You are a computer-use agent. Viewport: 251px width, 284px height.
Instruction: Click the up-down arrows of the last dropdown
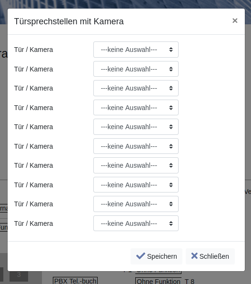171,223
